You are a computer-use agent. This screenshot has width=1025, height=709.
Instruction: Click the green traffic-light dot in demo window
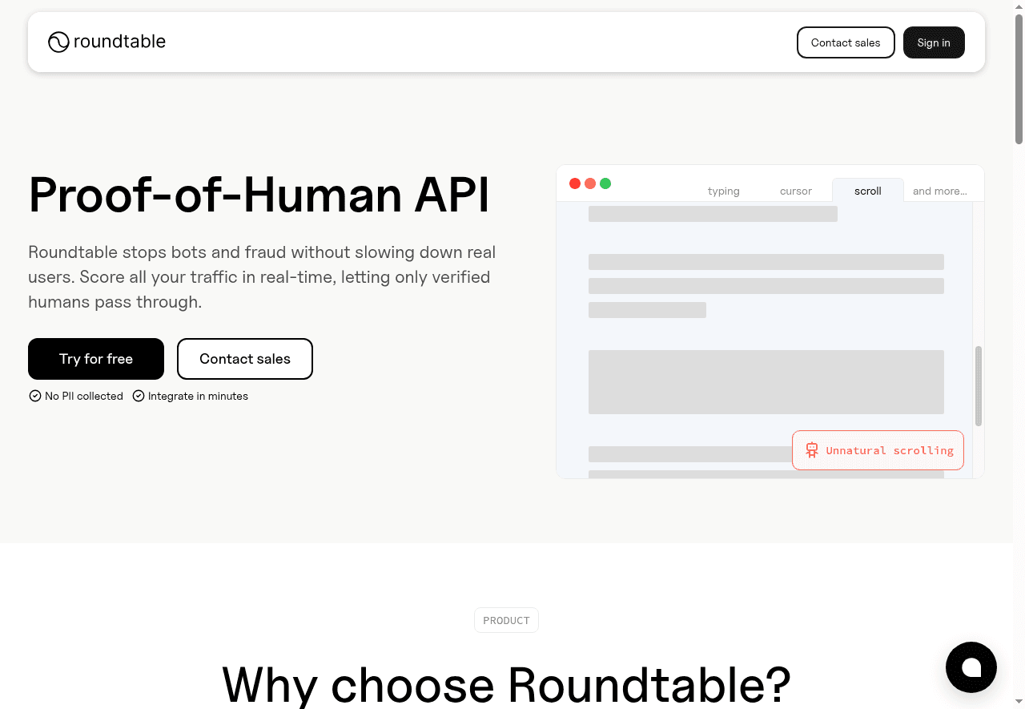pyautogui.click(x=605, y=183)
